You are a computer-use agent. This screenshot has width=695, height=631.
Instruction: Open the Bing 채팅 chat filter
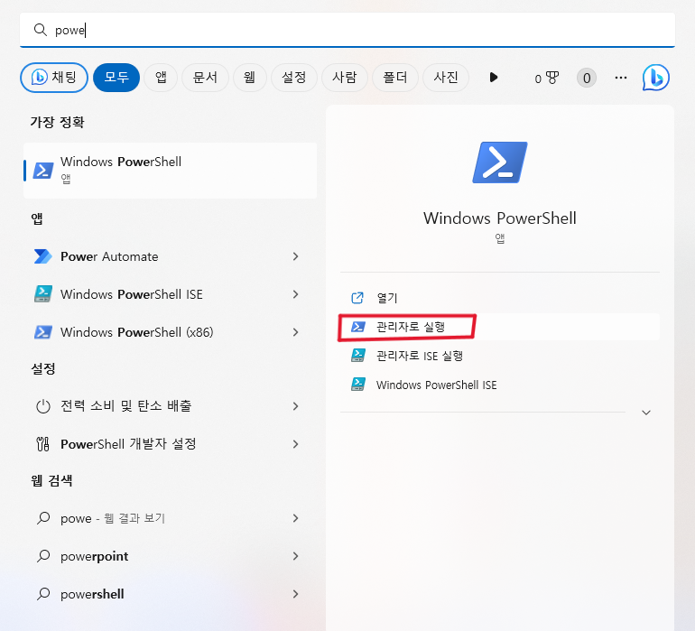click(54, 78)
